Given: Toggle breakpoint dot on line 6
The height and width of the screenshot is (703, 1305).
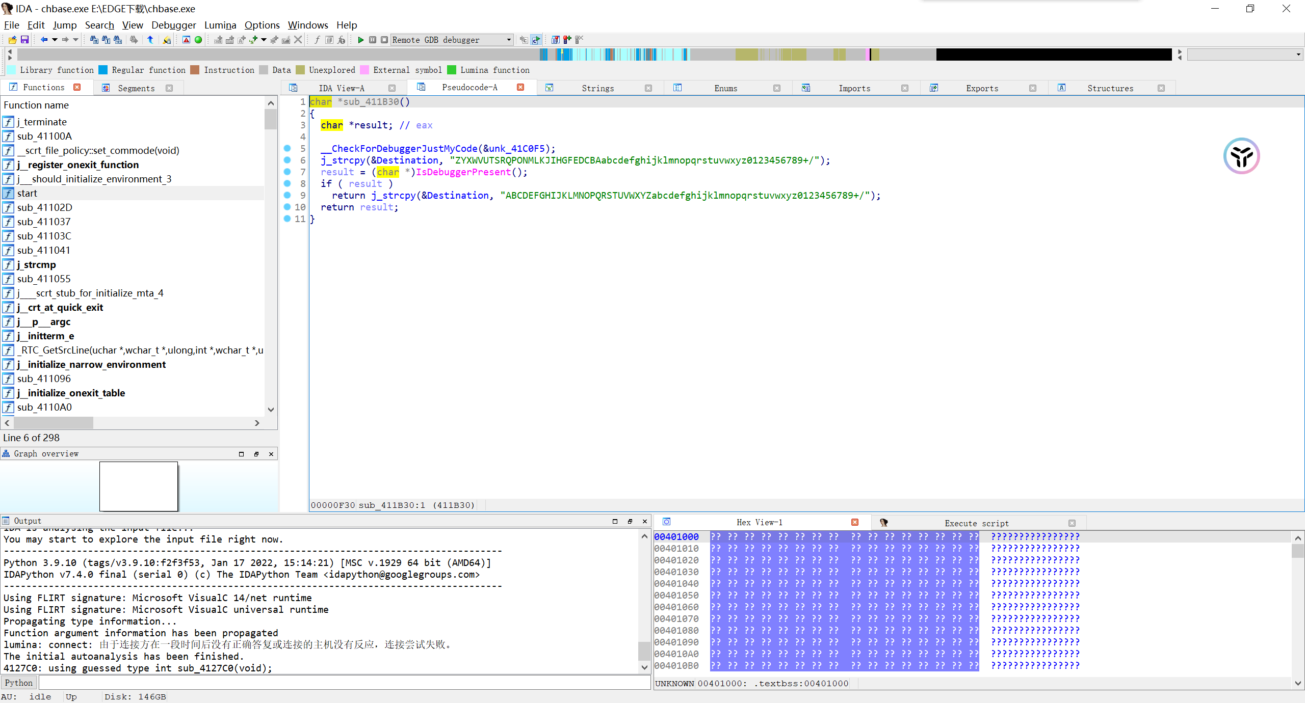Looking at the screenshot, I should click(x=287, y=160).
